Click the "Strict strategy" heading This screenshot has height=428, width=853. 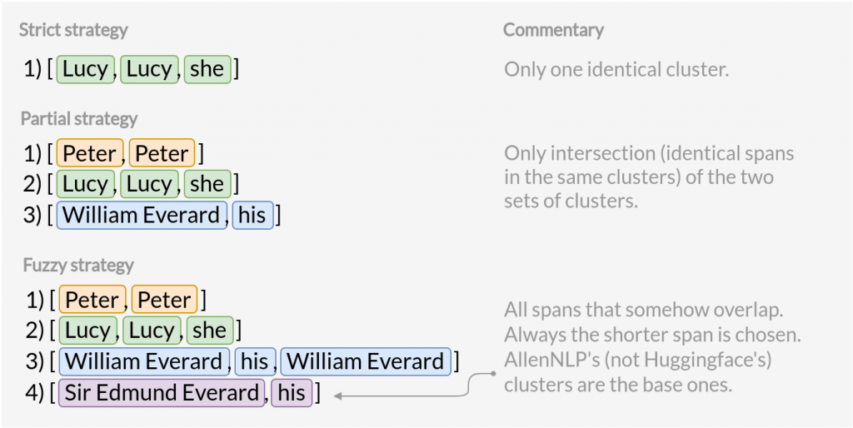[73, 31]
